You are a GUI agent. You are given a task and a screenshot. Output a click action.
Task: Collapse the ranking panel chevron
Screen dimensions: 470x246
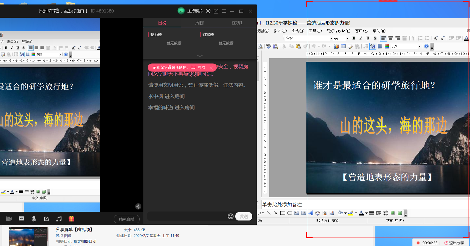[x=200, y=55]
